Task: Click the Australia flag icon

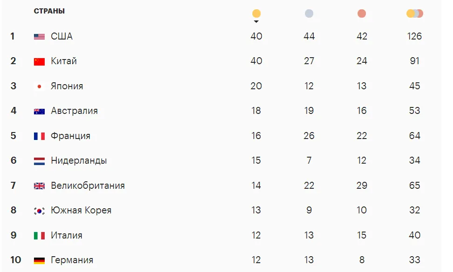Action: pyautogui.click(x=40, y=111)
